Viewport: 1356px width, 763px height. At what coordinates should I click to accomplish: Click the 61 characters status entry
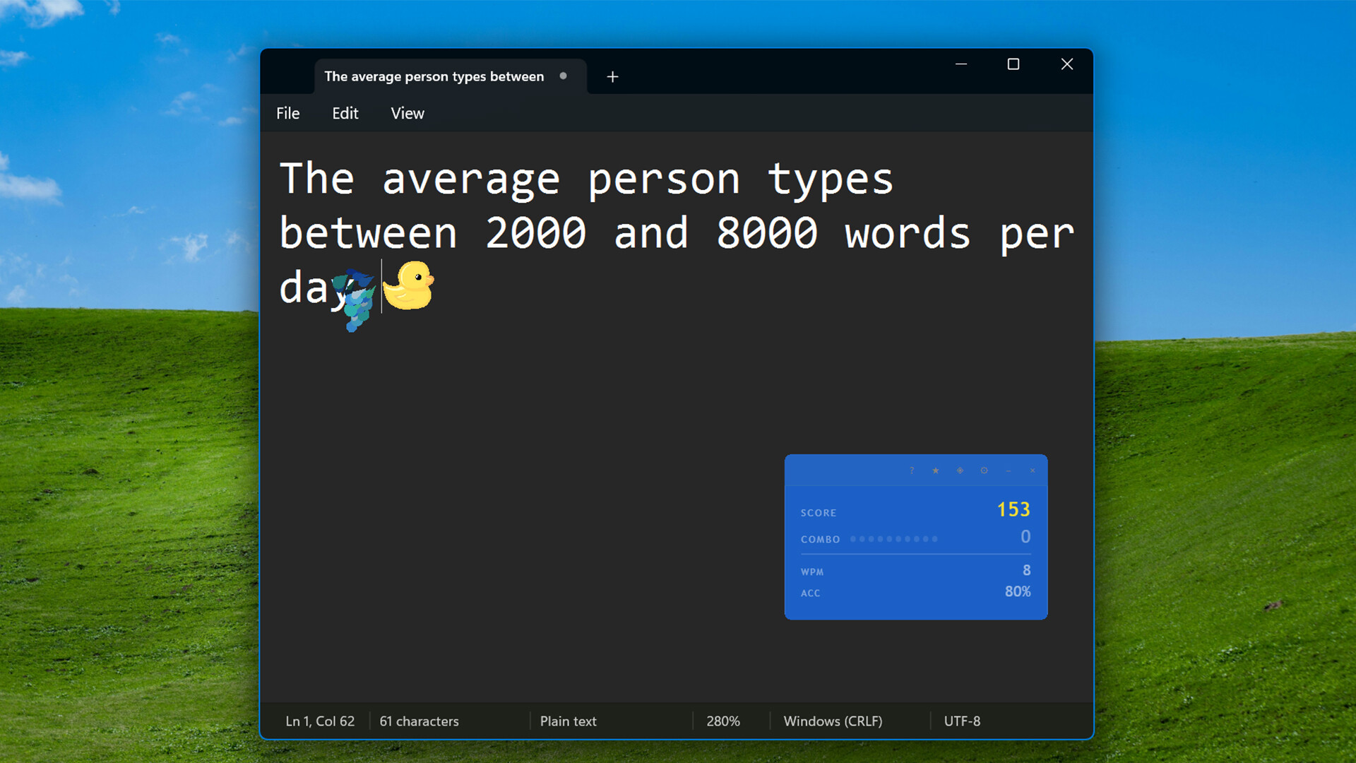pos(419,721)
